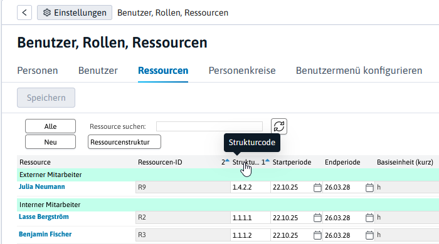Click the back arrow button
Image resolution: width=439 pixels, height=244 pixels.
tap(24, 13)
